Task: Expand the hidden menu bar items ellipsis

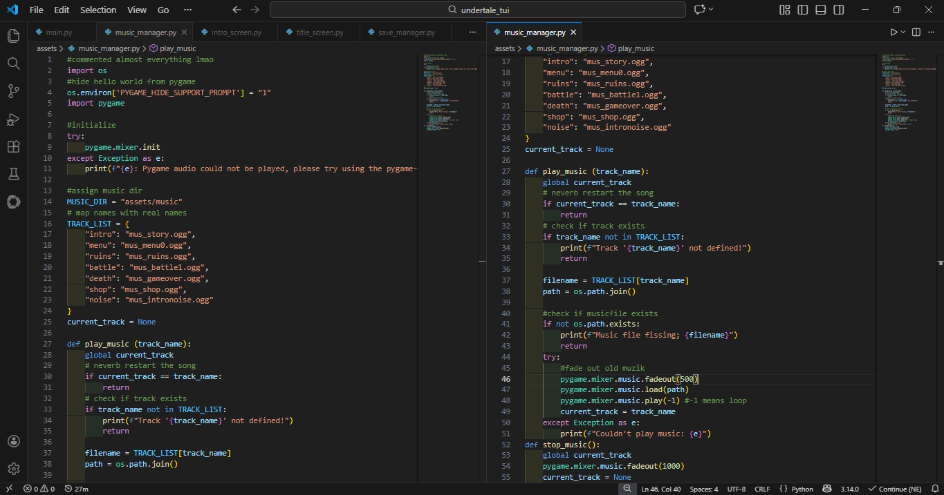Action: point(187,10)
